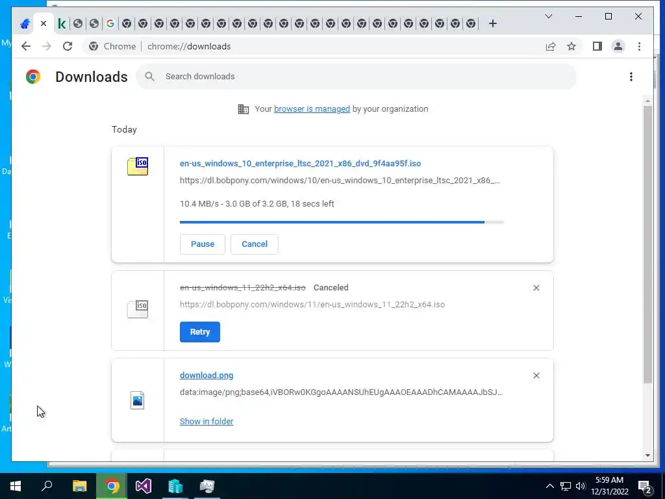Open the download.png file link

click(x=207, y=375)
